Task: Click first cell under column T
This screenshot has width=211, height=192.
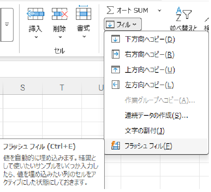Action: pos(62,101)
